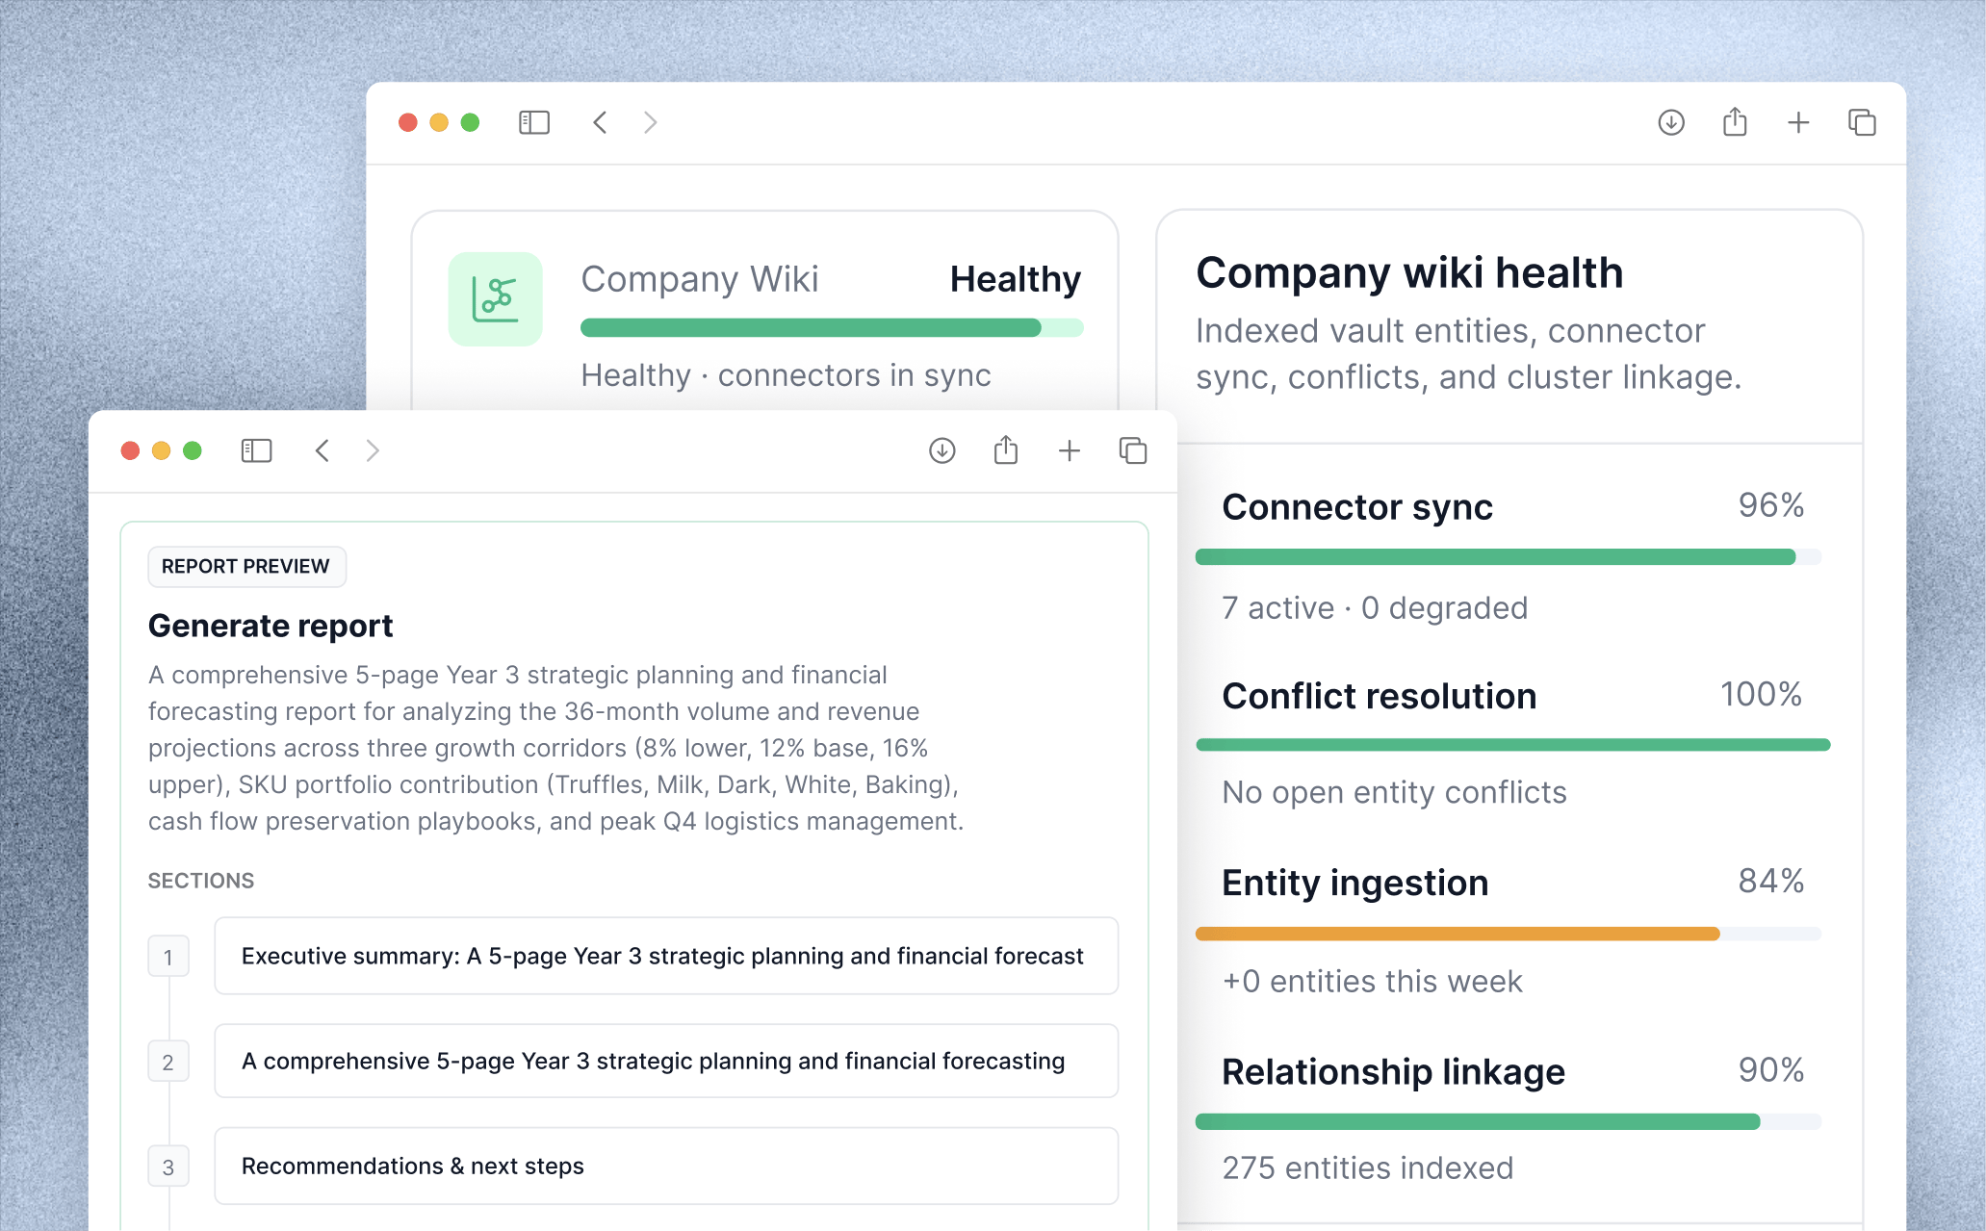Image resolution: width=1986 pixels, height=1231 pixels.
Task: Click the green Company Wiki graph icon
Action: tap(496, 299)
